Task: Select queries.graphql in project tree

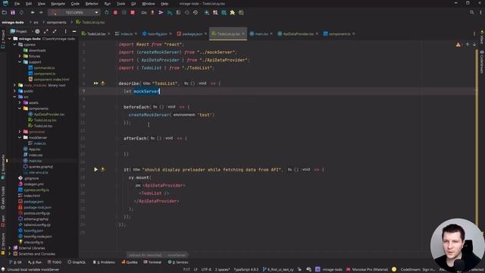Action: point(40,167)
